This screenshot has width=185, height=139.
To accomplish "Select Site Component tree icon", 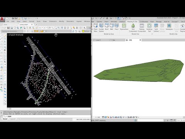I will coord(133,27).
